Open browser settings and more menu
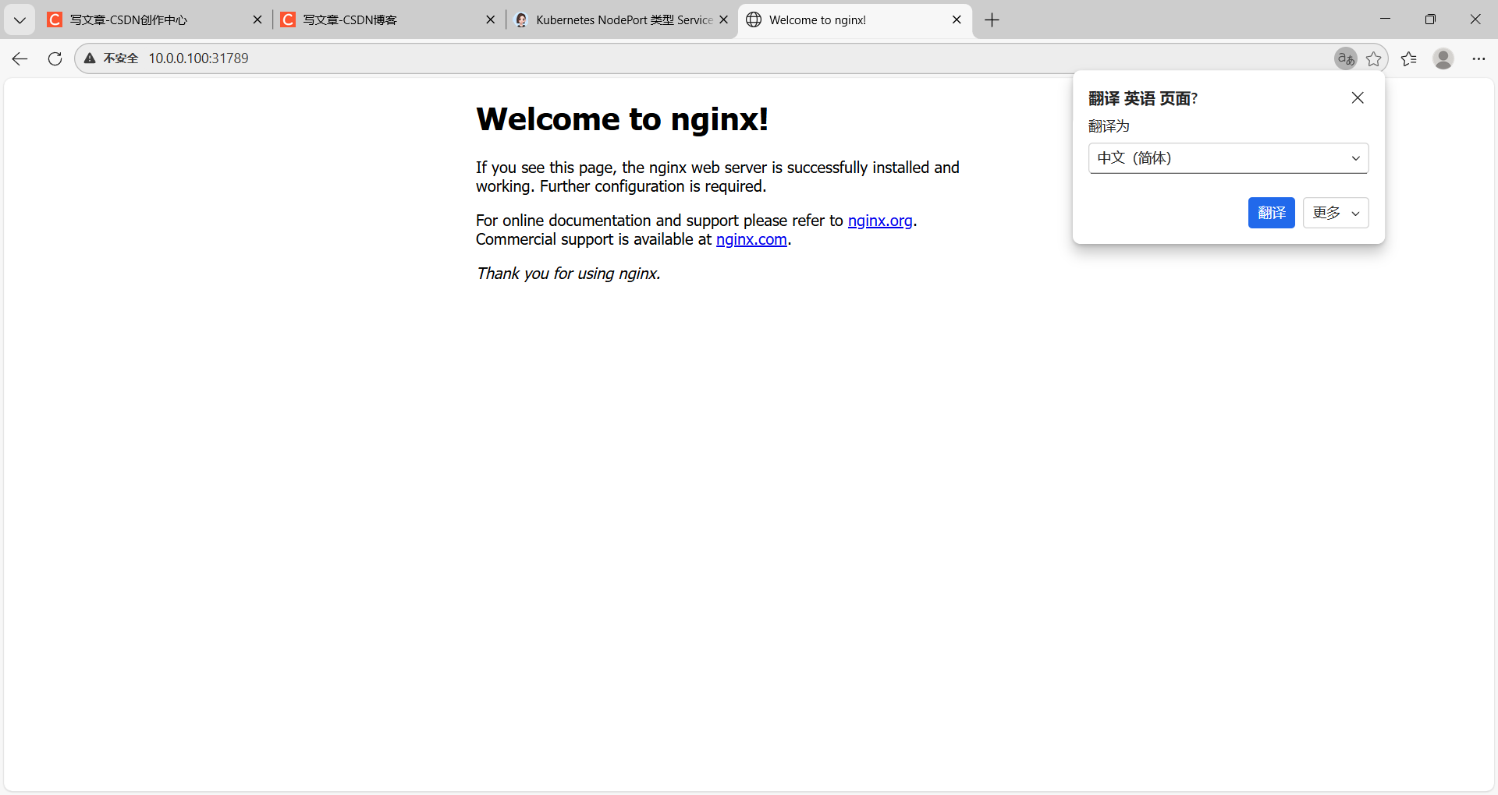The height and width of the screenshot is (795, 1498). tap(1478, 58)
